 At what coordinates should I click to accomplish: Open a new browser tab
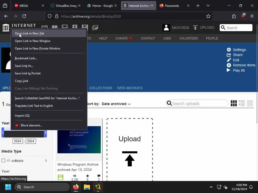tap(198, 6)
